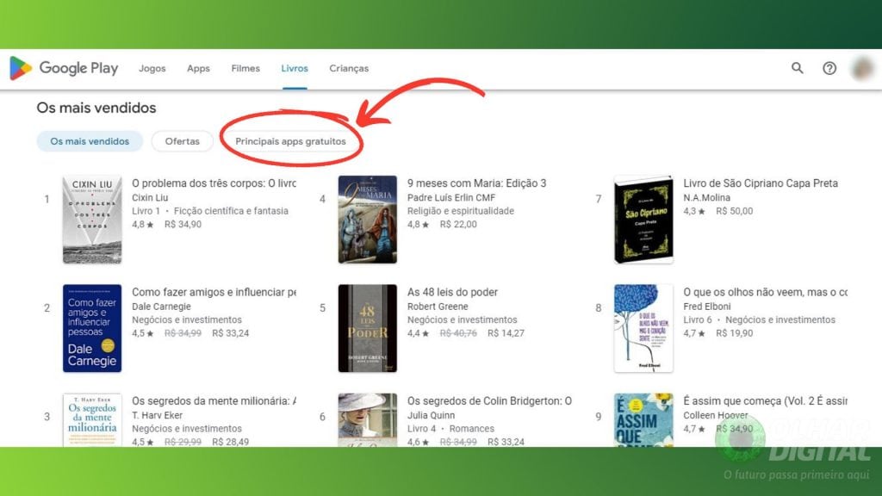The height and width of the screenshot is (496, 882).
Task: Click title O problema dos três corpos
Action: coord(214,183)
